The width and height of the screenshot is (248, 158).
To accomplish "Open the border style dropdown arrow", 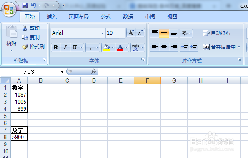I will coord(97,48).
